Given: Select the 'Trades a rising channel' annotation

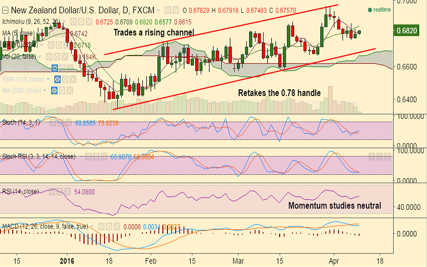Looking at the screenshot, I should pyautogui.click(x=154, y=32).
